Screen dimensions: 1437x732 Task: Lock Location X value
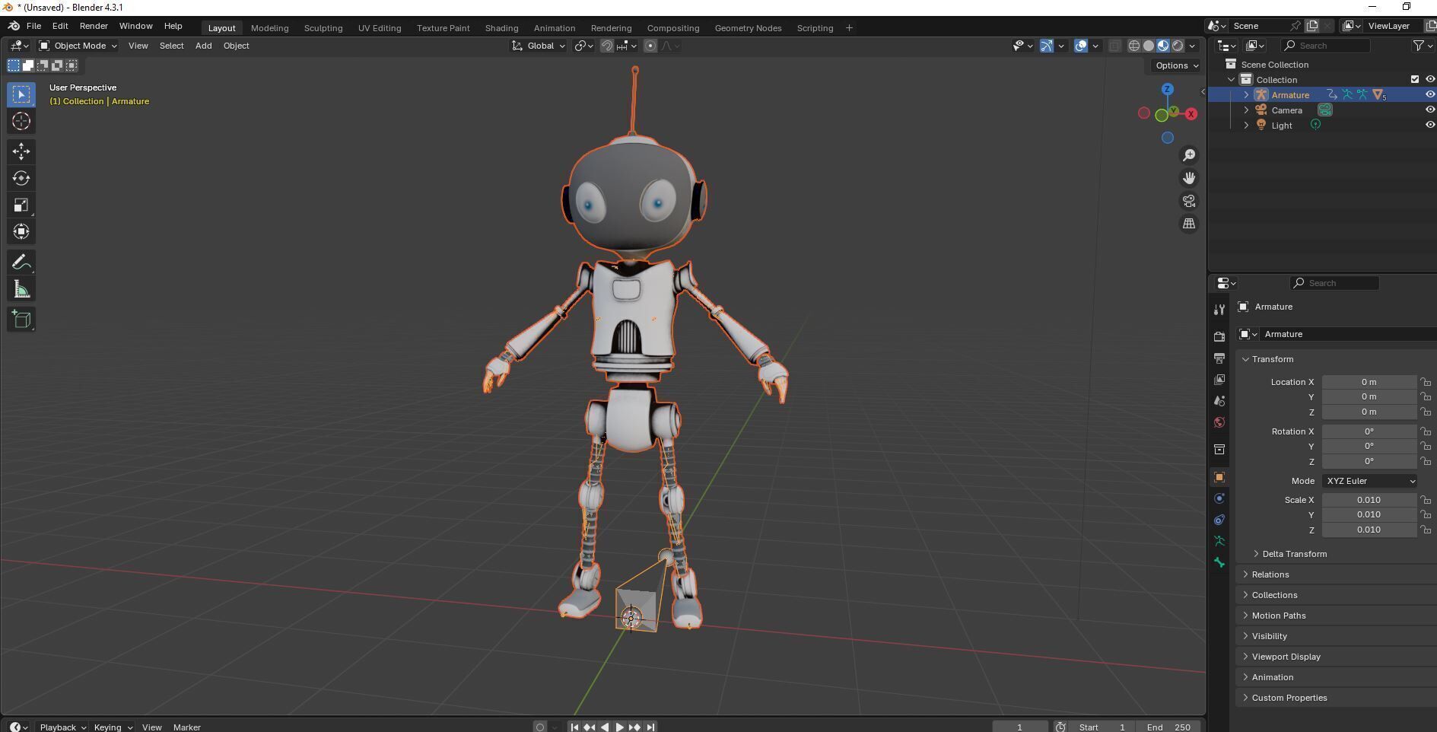click(x=1426, y=382)
